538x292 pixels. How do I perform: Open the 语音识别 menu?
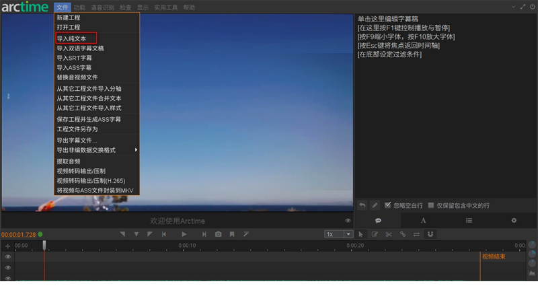pyautogui.click(x=103, y=7)
